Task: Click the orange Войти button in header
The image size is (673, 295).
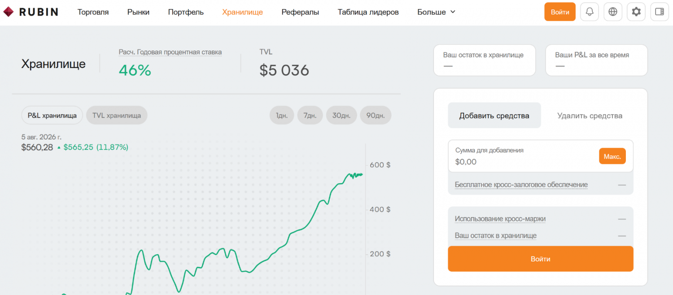Action: pos(560,12)
